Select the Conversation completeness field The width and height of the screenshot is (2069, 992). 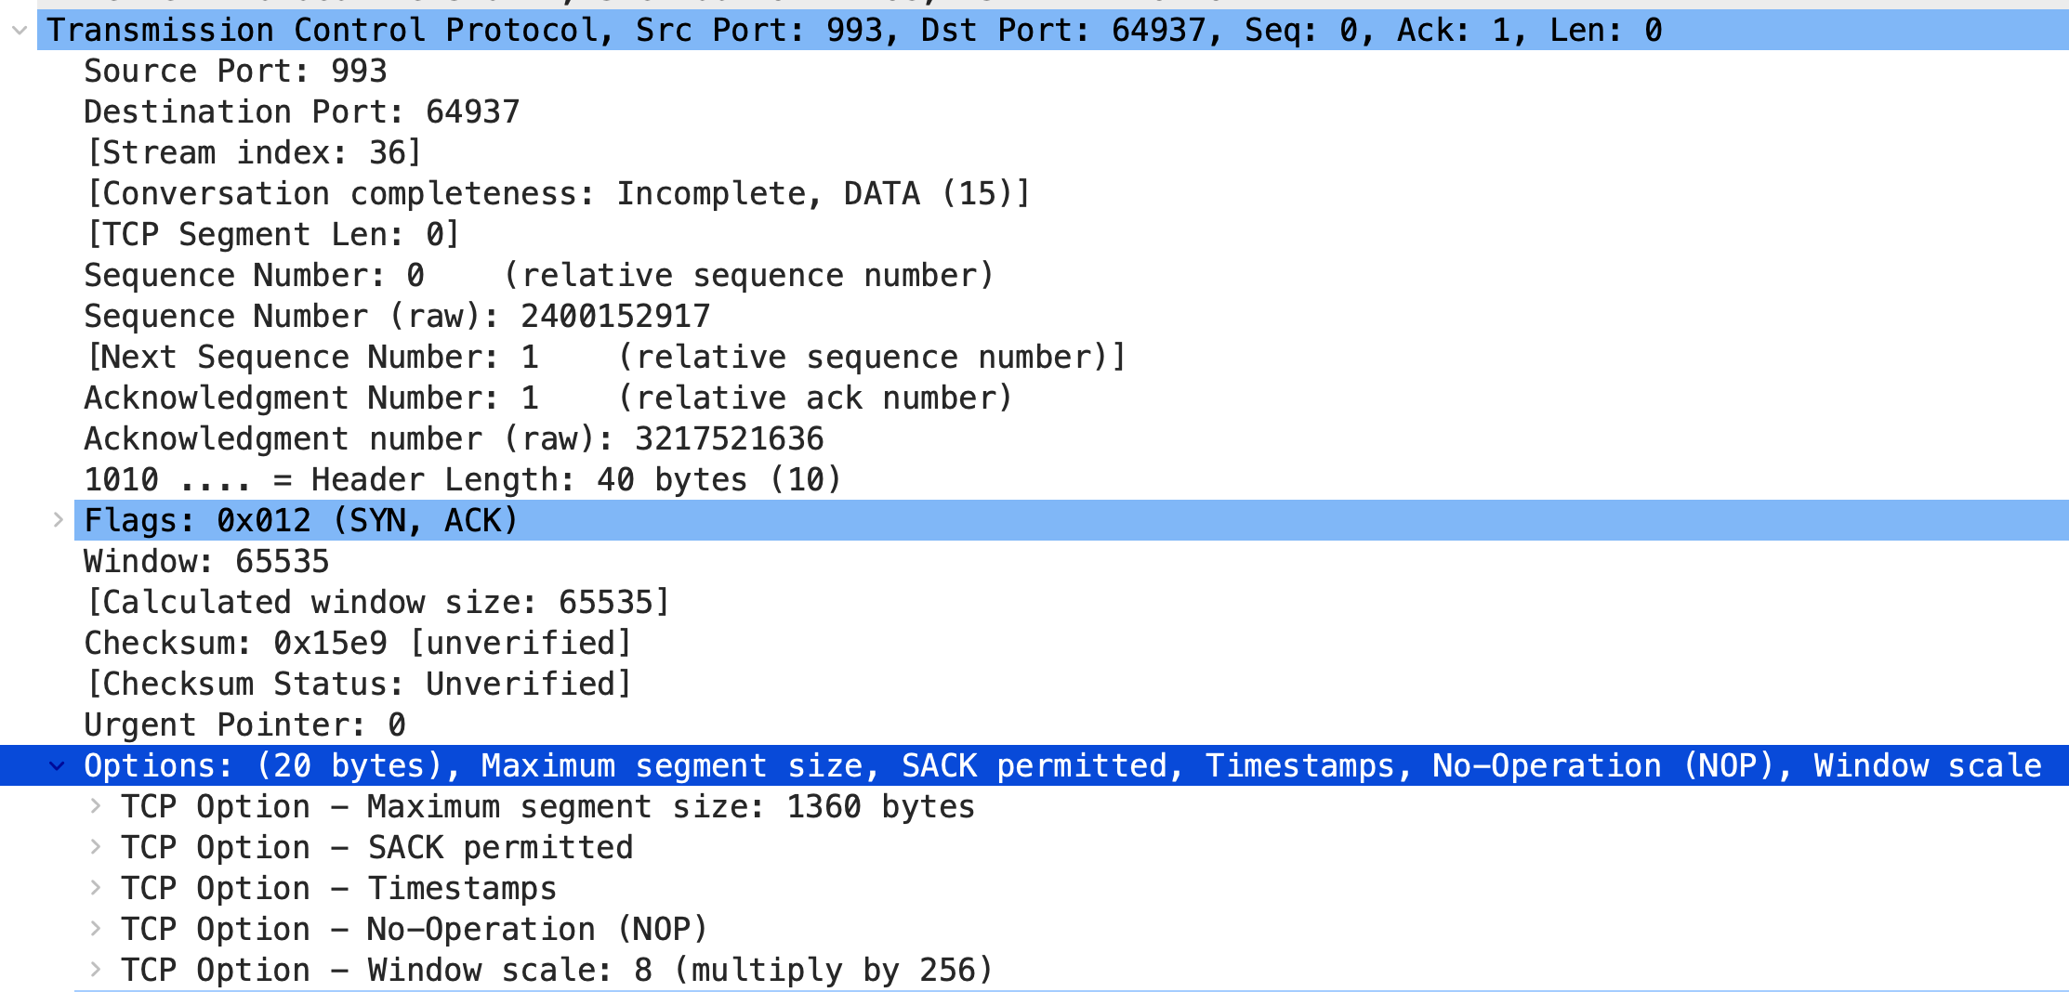tap(558, 193)
